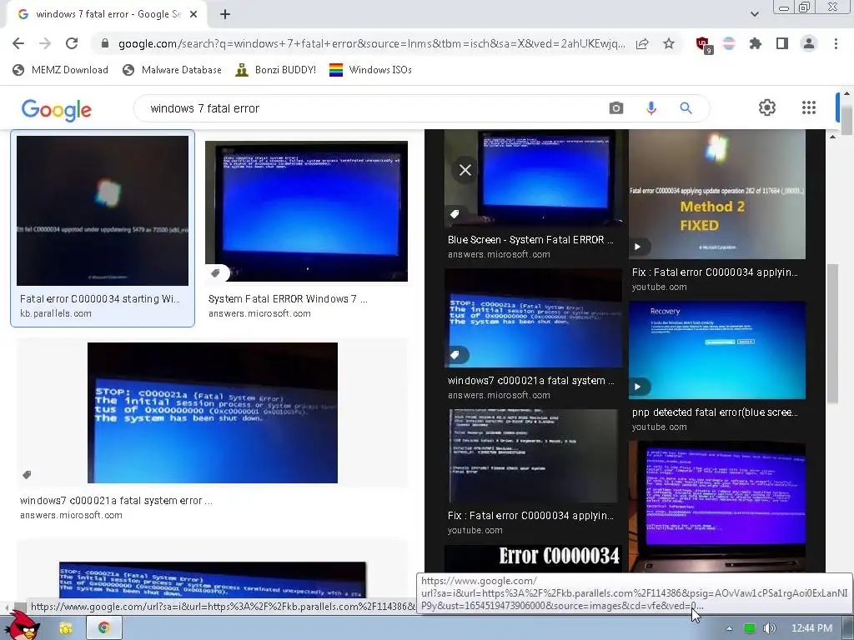Open the uBlock shield extension icon
The width and height of the screenshot is (854, 640).
click(x=704, y=44)
